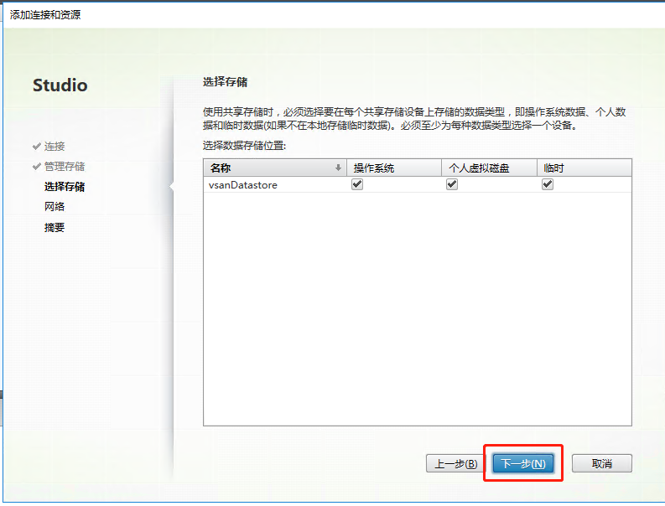The image size is (665, 506).
Task: Toggle 临时 checkbox for vsanDatastore
Action: click(548, 185)
